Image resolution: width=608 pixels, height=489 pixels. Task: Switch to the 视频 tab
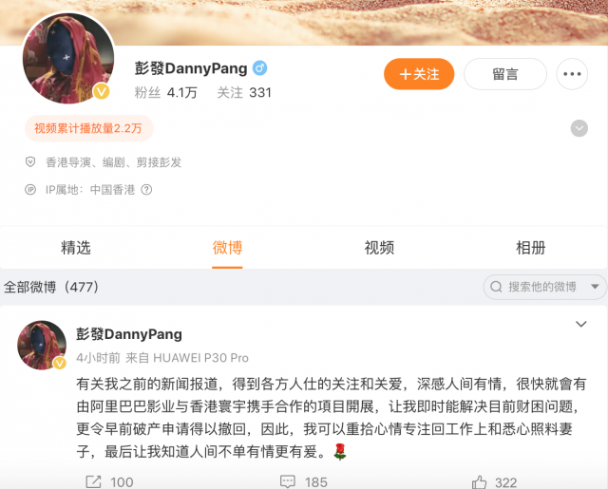(379, 248)
